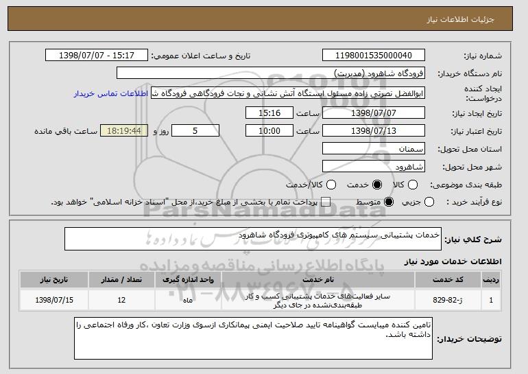Click the remaining time countdown 18:19:44
528x374 pixels.
(124, 131)
